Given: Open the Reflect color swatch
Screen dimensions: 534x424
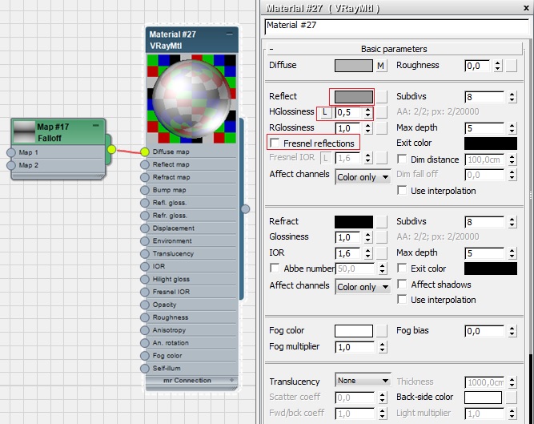Looking at the screenshot, I should [354, 97].
